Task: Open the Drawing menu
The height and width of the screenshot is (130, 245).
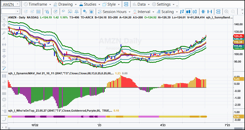Action: click(x=65, y=4)
